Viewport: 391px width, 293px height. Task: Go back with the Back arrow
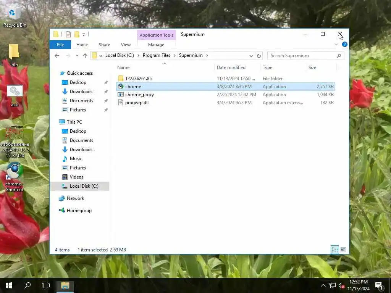57,56
